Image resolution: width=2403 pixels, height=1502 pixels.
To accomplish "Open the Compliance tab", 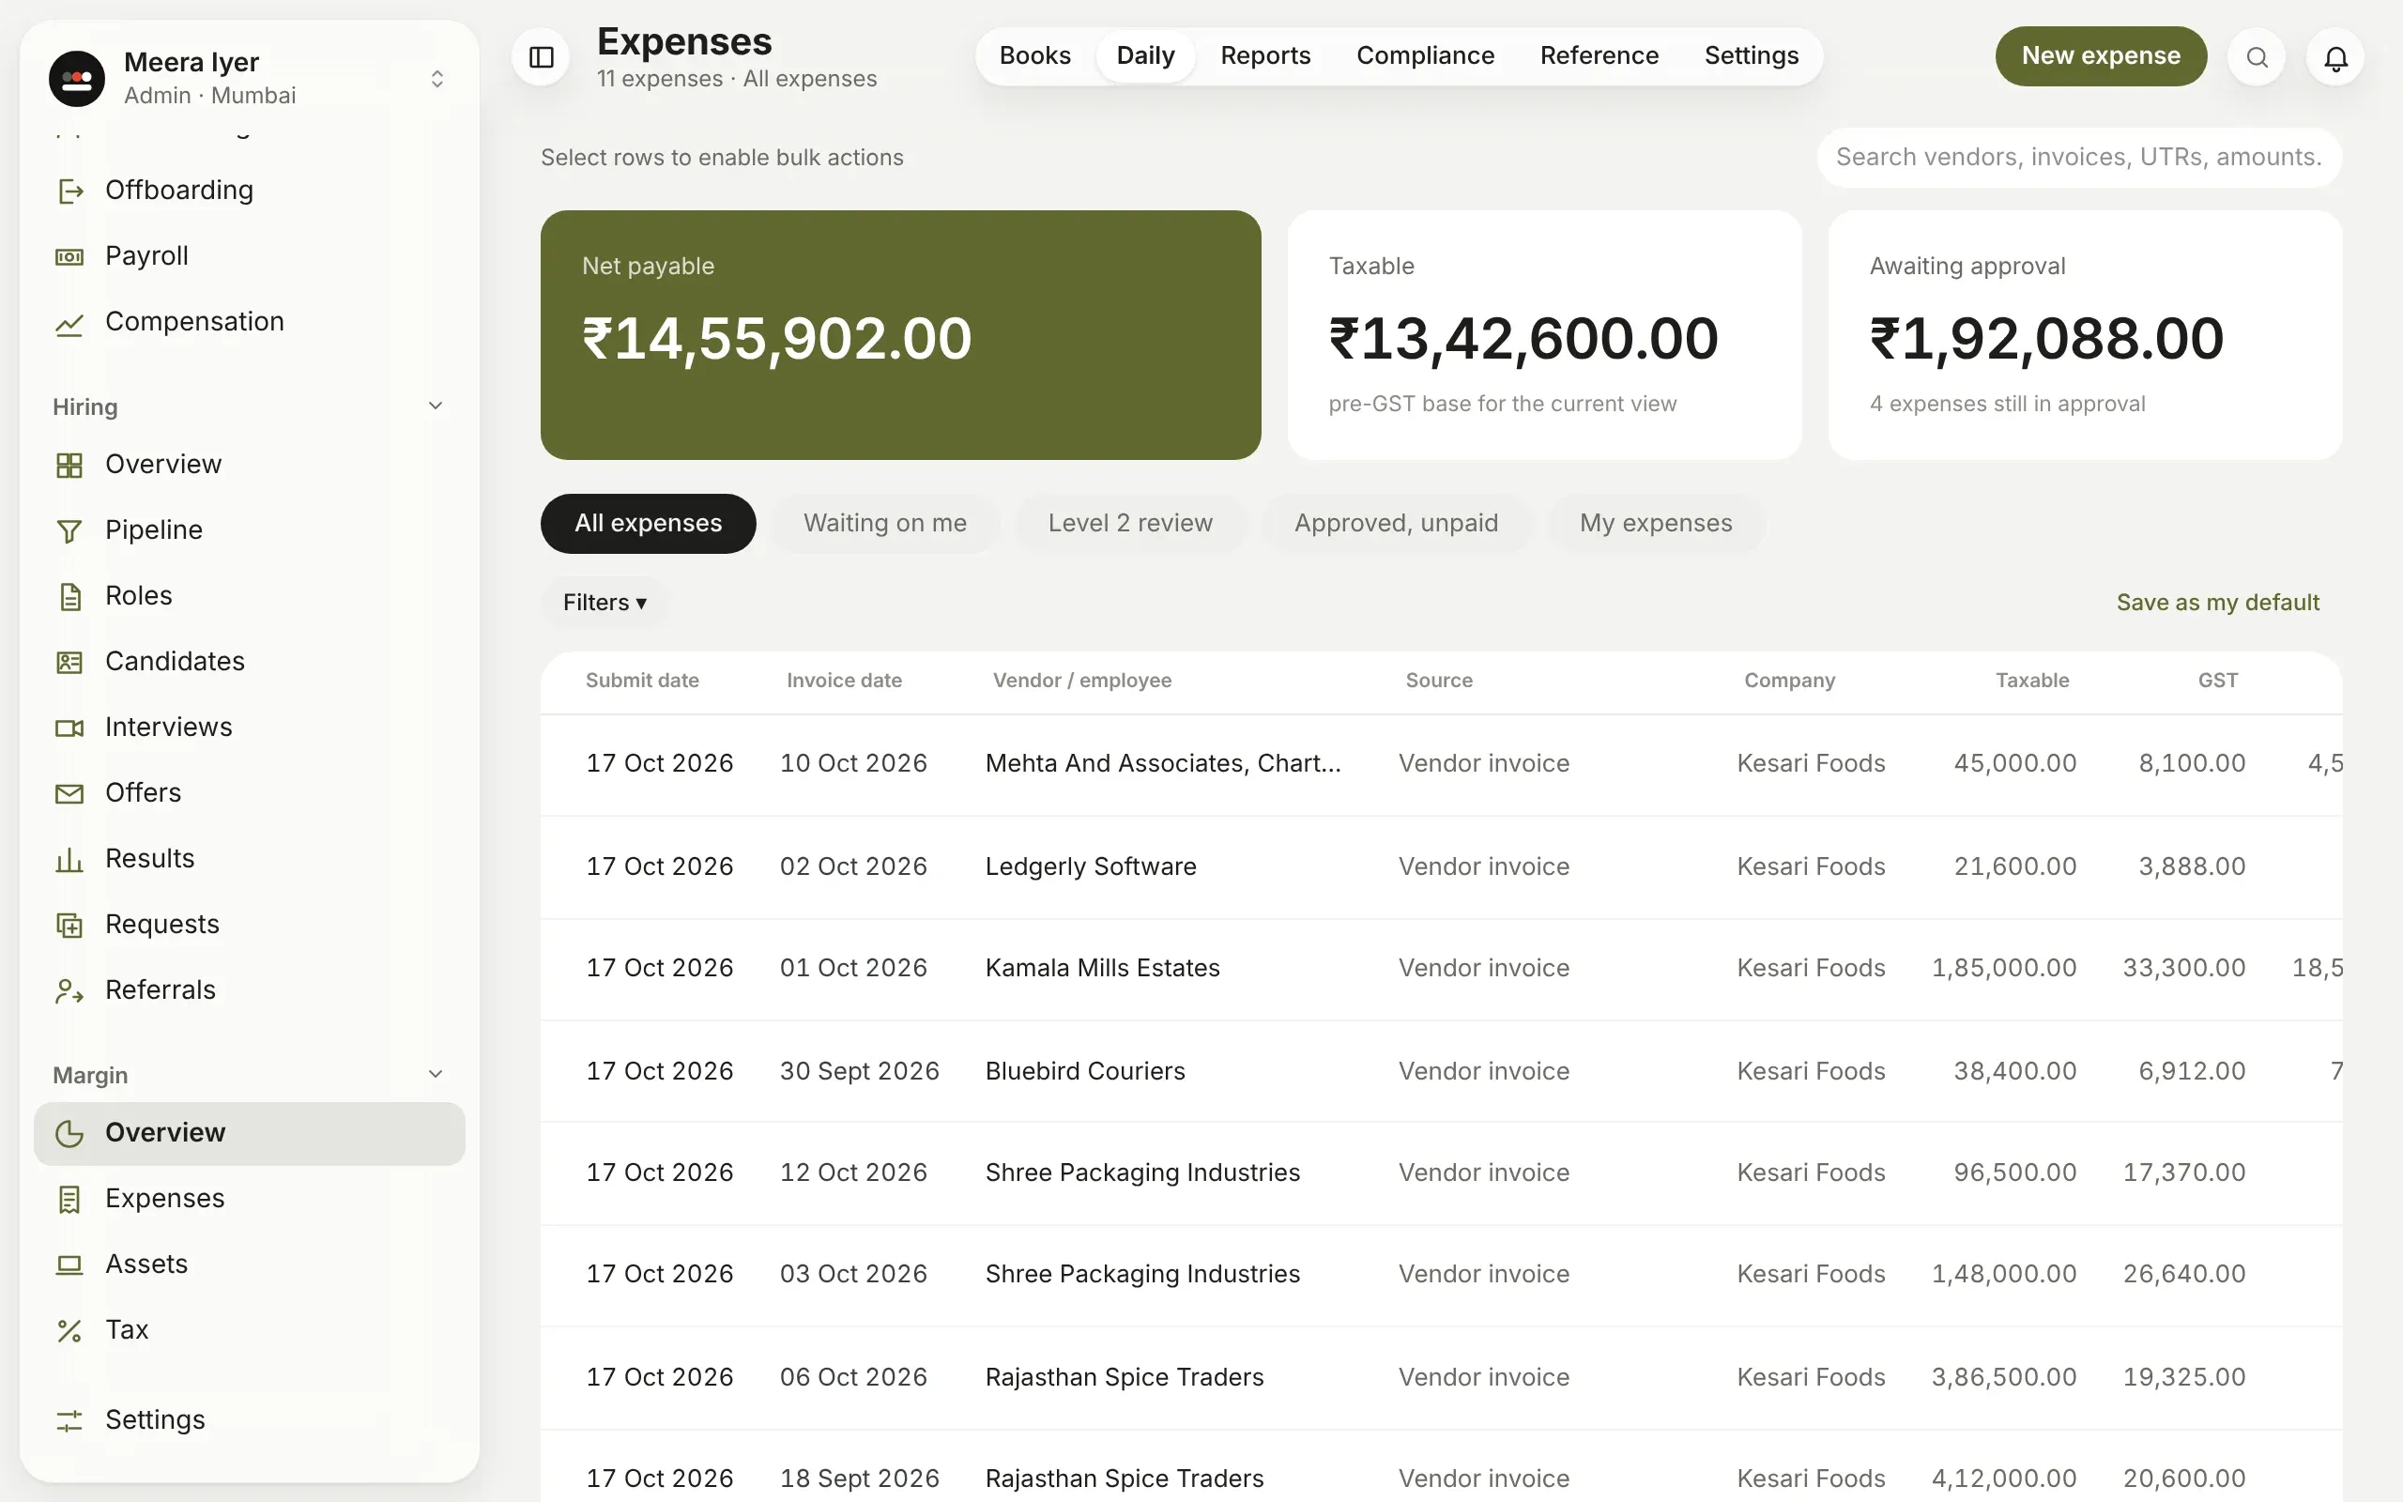I will tap(1425, 55).
